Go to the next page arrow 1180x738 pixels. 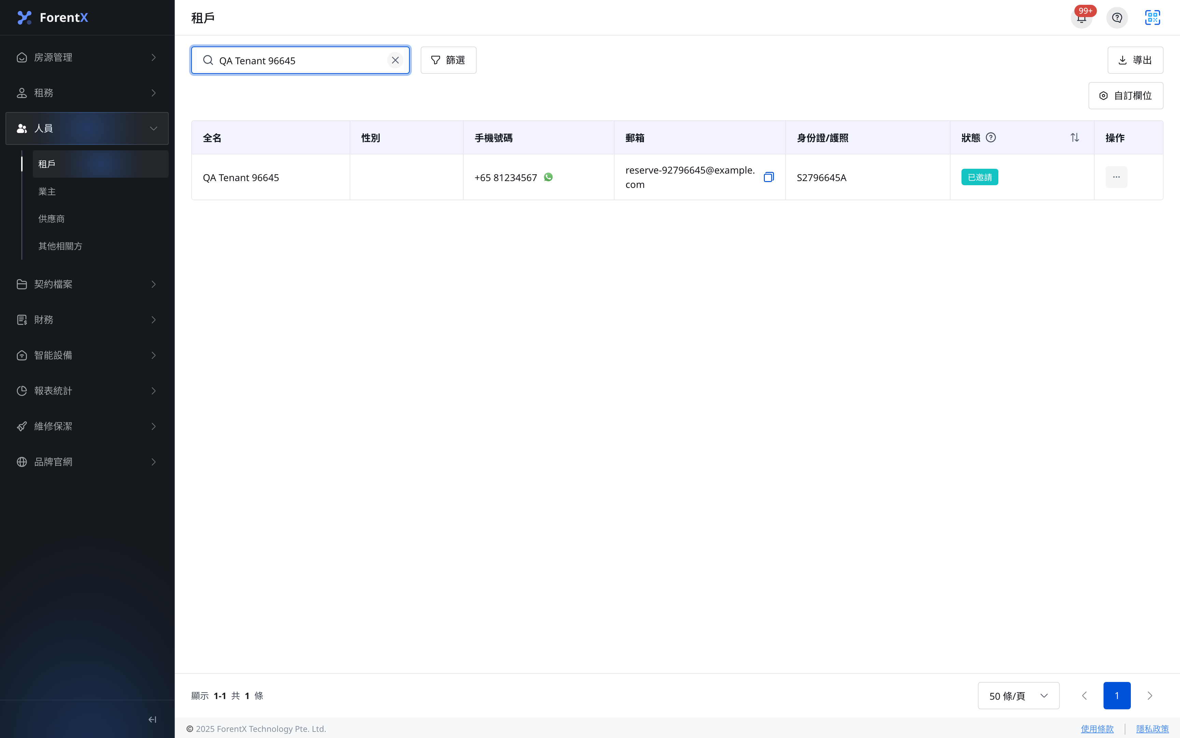[x=1149, y=696]
